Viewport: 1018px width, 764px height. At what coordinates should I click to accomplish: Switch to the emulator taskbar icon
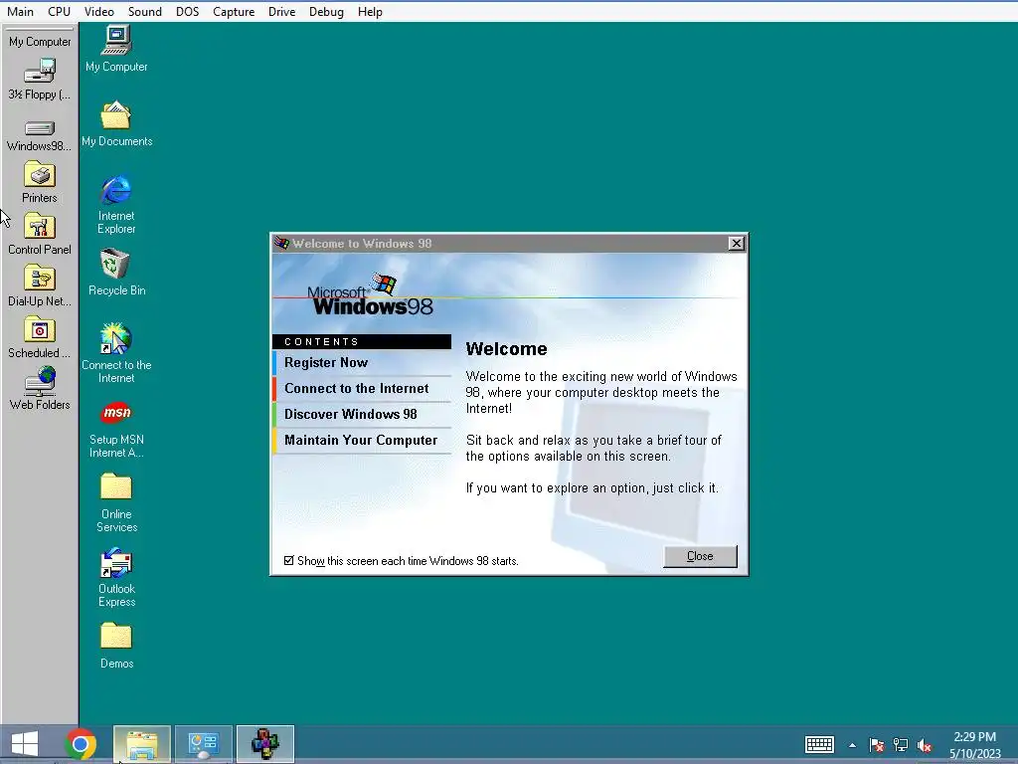pos(264,744)
